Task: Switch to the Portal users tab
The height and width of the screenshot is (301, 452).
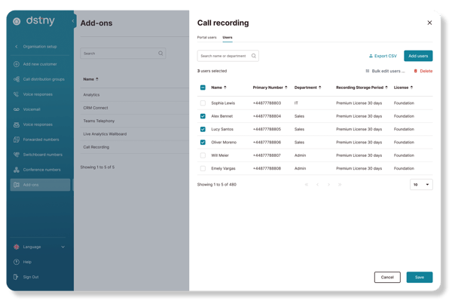Action: coord(206,37)
